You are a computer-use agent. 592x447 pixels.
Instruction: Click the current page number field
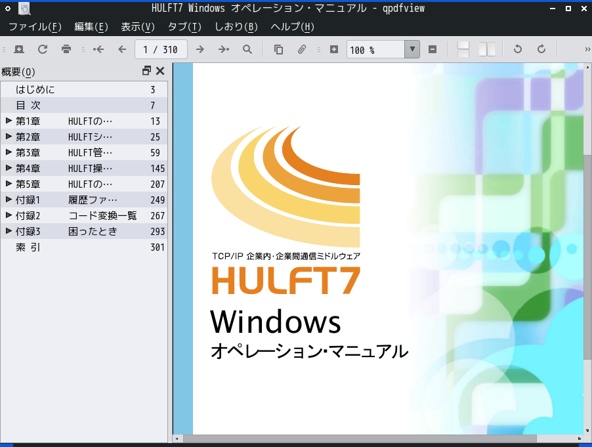click(161, 49)
